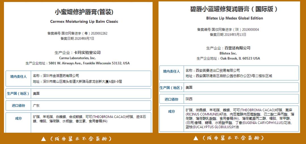Click left panel 成分 label
Image resolution: width=306 pixels, height=144 pixels.
pos(18,118)
